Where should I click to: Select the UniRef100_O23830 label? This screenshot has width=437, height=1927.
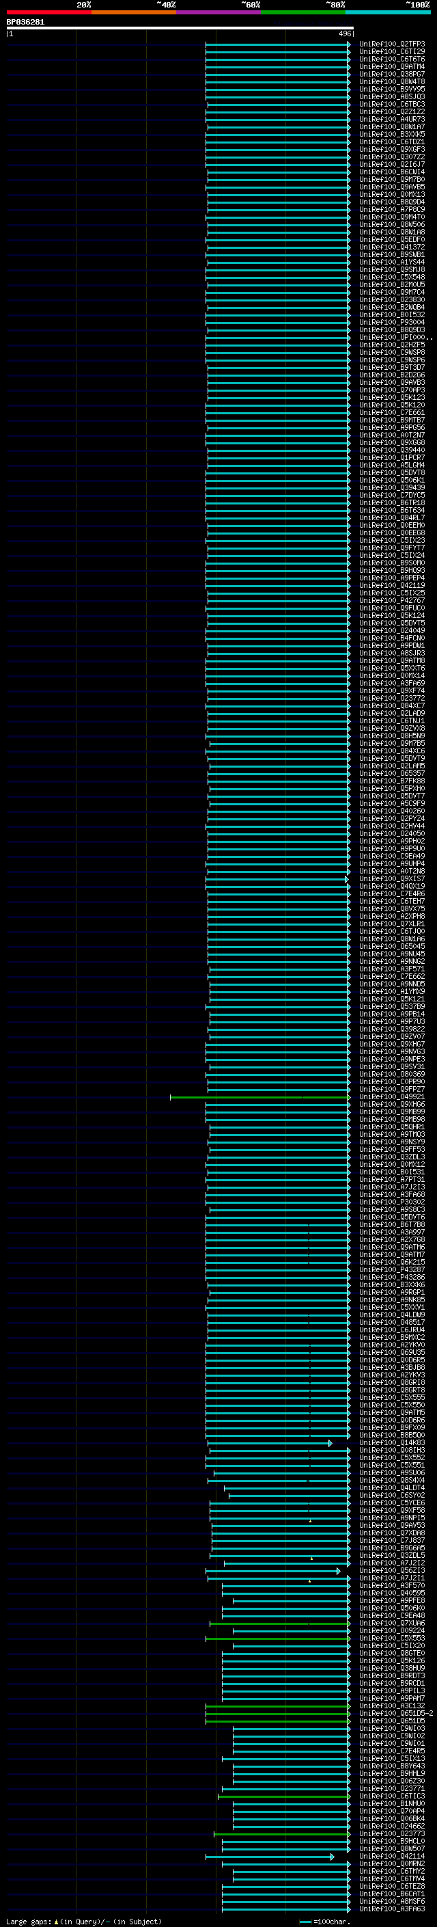391,300
